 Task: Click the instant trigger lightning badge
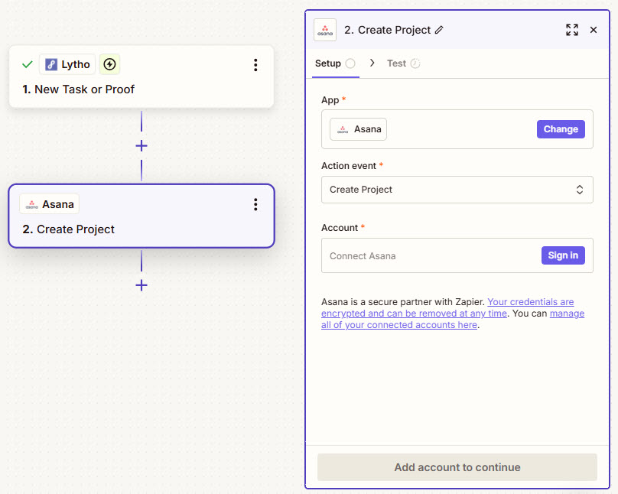tap(109, 64)
